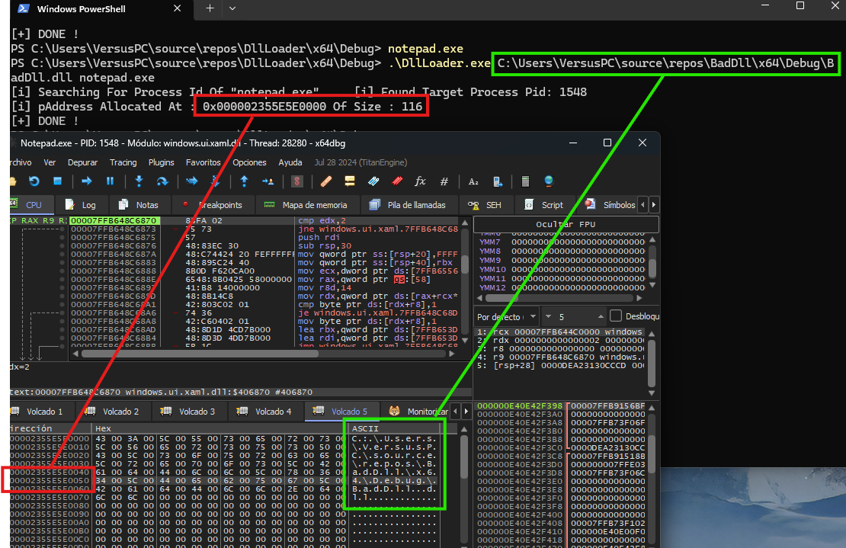Open the Scylla plugin icon
The width and height of the screenshot is (846, 548).
click(x=296, y=181)
